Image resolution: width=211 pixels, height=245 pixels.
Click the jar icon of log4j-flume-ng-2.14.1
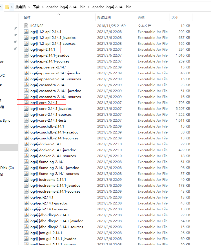[26, 162]
